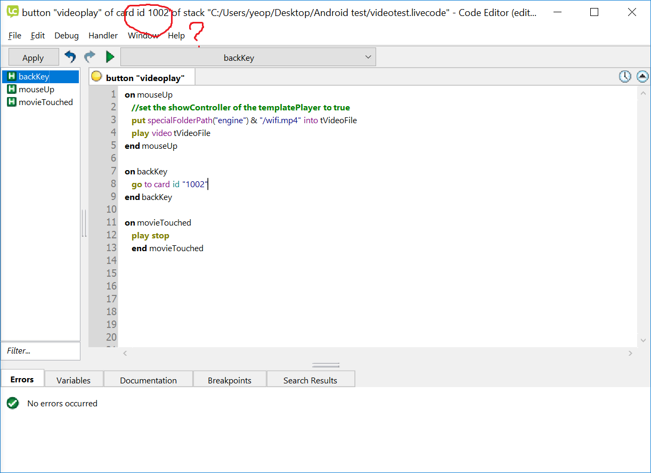Minimize the Code Editor window
The height and width of the screenshot is (473, 651).
557,12
